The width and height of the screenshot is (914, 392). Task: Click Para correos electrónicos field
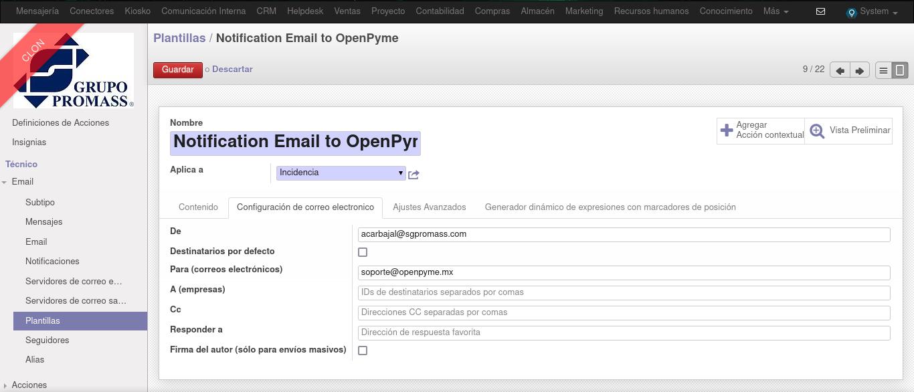(x=624, y=272)
